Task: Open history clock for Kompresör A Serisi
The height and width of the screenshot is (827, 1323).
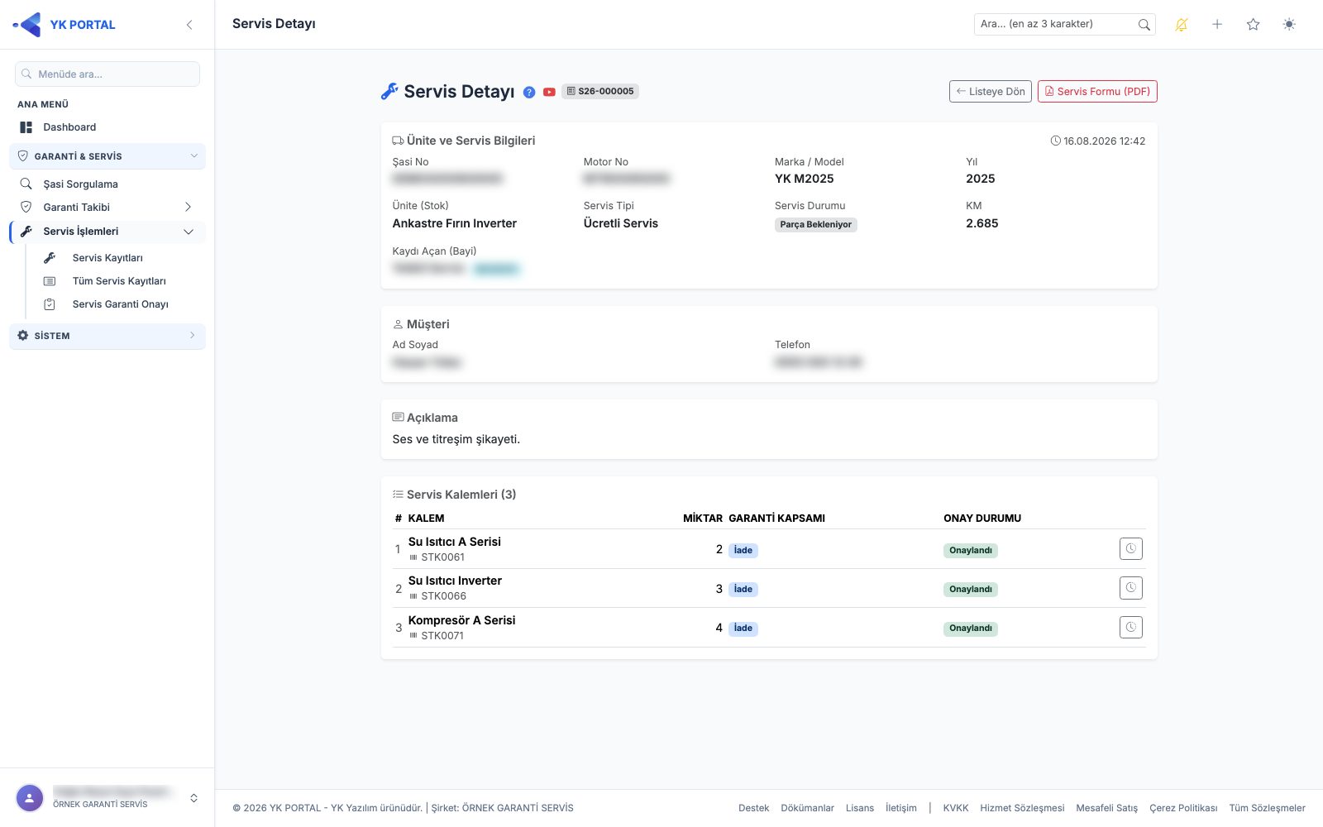Action: coord(1130,627)
